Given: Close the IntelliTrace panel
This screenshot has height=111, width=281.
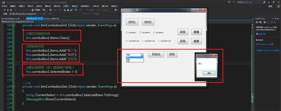Looking at the screenshot, I should [278, 19].
